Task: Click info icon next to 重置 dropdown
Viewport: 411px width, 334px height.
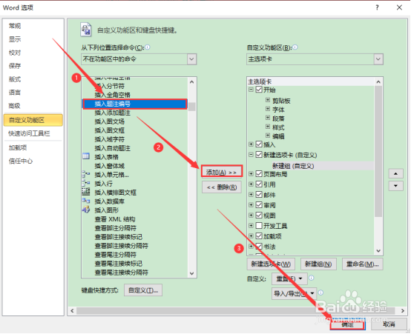Action: [x=311, y=278]
